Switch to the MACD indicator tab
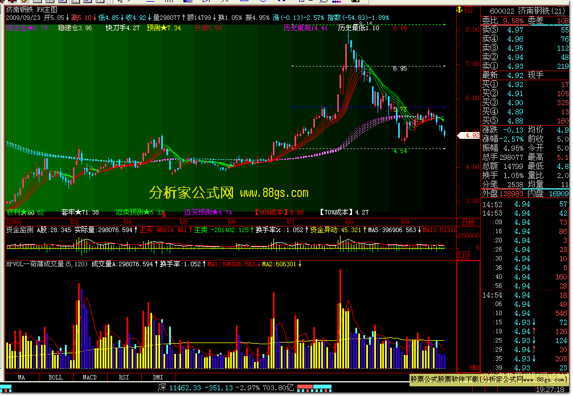Screen dimensions: 573x396 point(89,377)
